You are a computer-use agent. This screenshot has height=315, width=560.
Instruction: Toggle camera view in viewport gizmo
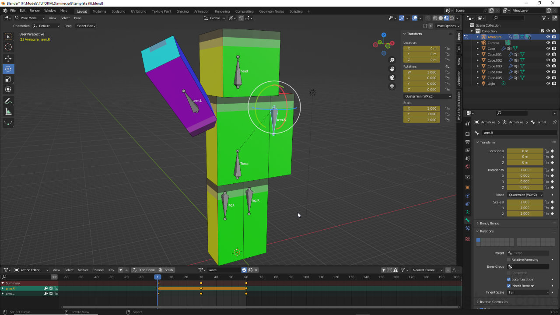(392, 77)
